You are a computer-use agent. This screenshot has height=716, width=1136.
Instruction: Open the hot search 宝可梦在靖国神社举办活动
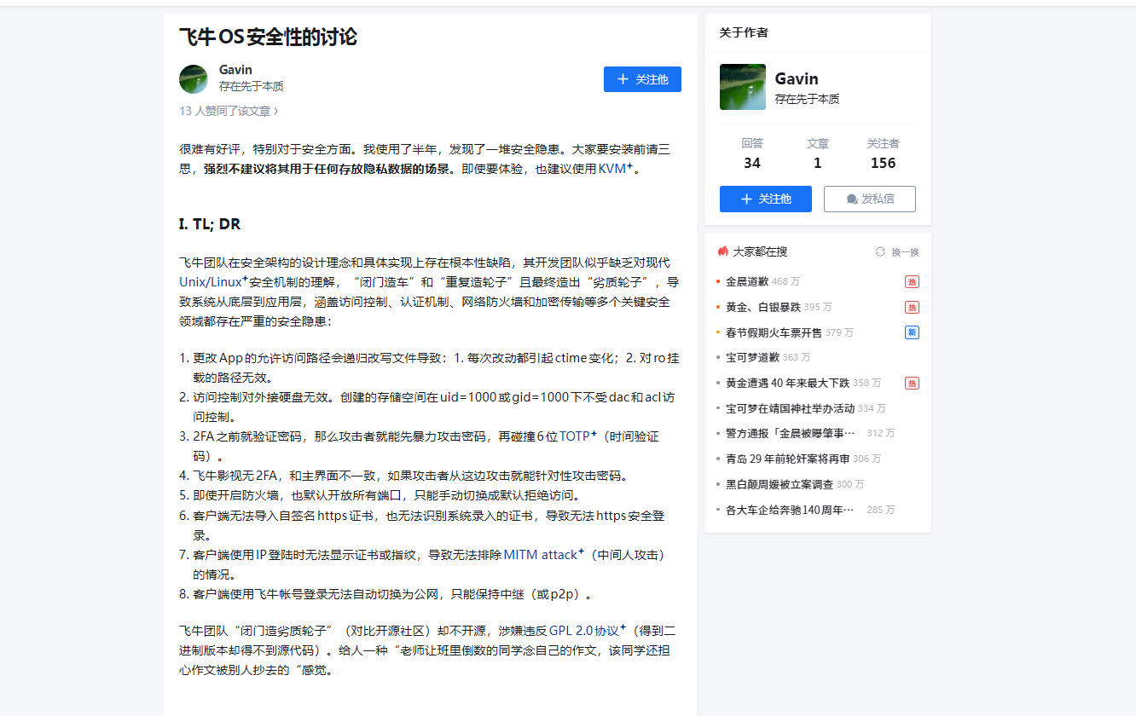(x=791, y=409)
